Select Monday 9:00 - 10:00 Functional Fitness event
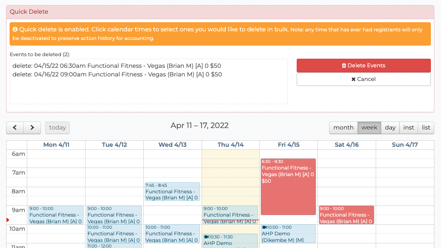The height and width of the screenshot is (248, 441). click(56, 215)
